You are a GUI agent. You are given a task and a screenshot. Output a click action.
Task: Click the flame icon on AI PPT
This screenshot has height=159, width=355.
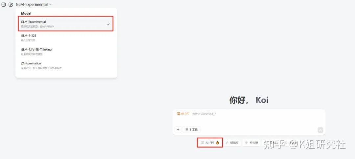[218, 143]
